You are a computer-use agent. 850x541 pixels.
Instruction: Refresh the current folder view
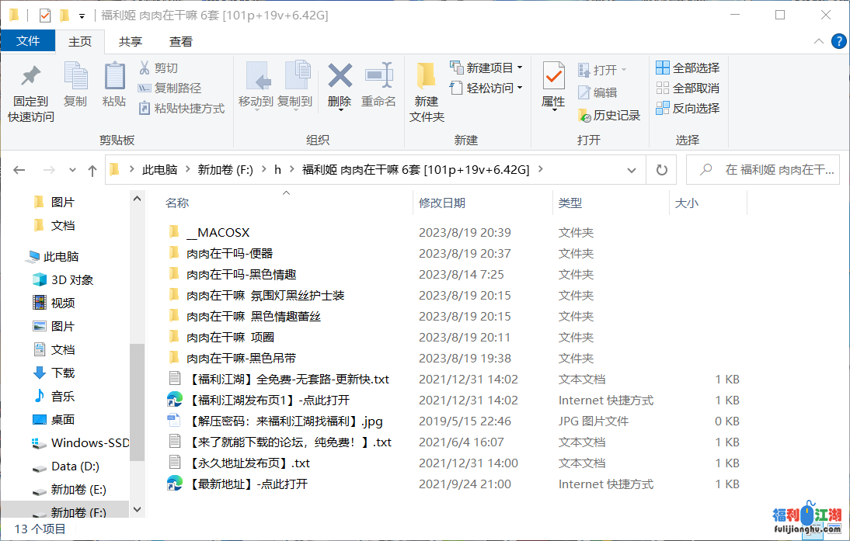tap(661, 170)
